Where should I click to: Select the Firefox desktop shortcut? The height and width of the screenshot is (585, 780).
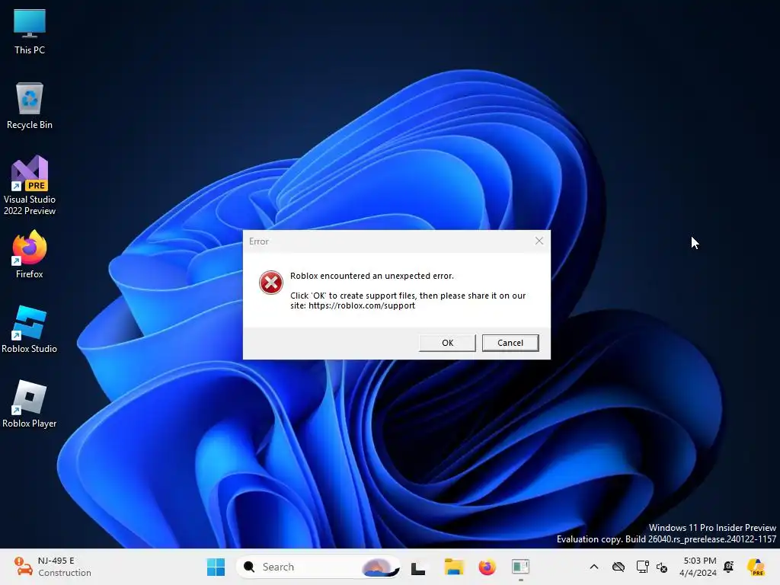click(x=30, y=254)
